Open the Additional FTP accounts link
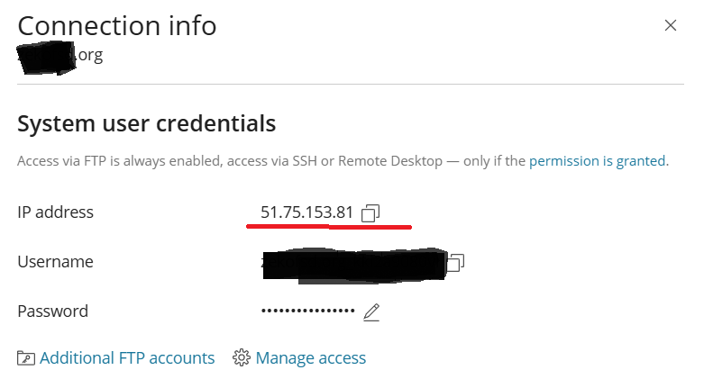 127,358
